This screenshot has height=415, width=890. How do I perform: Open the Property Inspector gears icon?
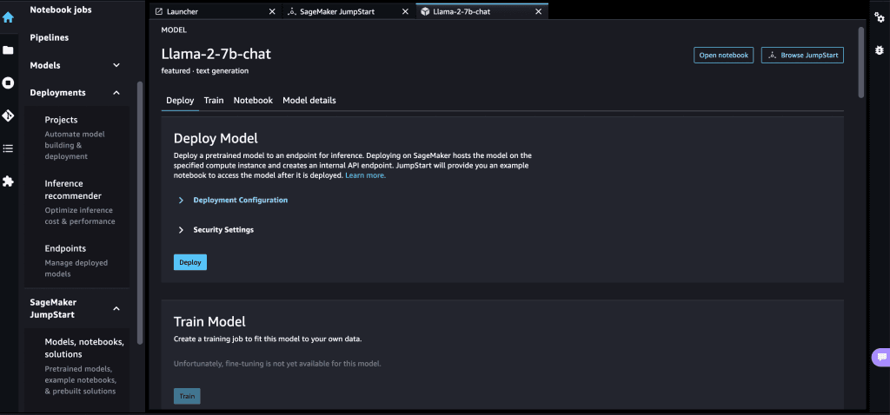pyautogui.click(x=880, y=17)
